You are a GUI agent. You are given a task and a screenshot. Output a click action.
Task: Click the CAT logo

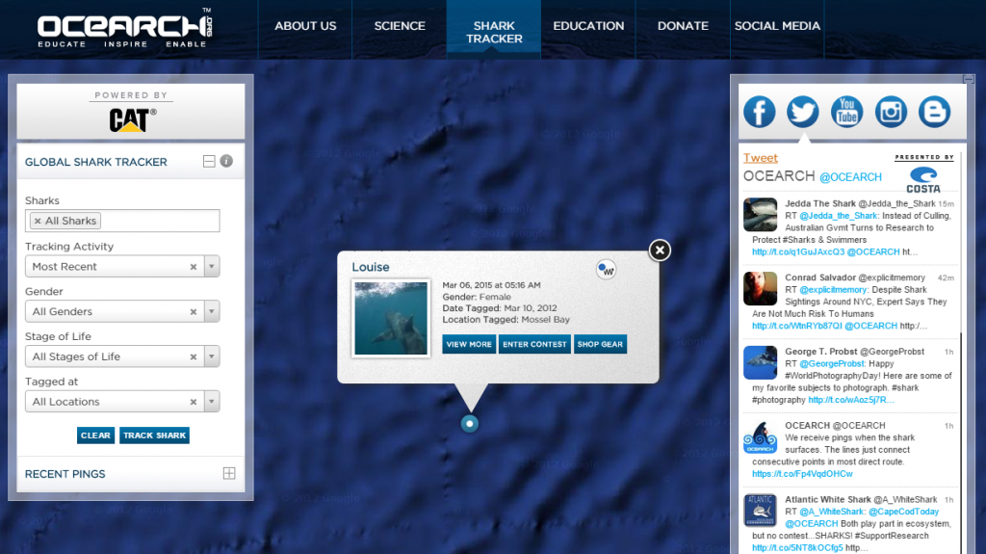click(x=133, y=119)
